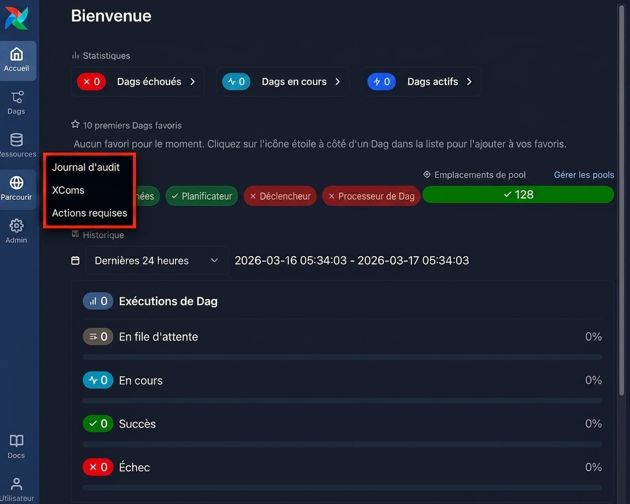The image size is (630, 504).
Task: Click chevron next to Dags échoués
Action: pyautogui.click(x=193, y=81)
